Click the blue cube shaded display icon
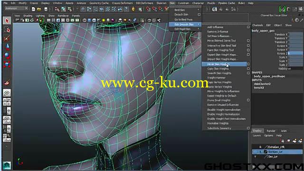Viewport: 304px width, 171px height. click(89, 20)
